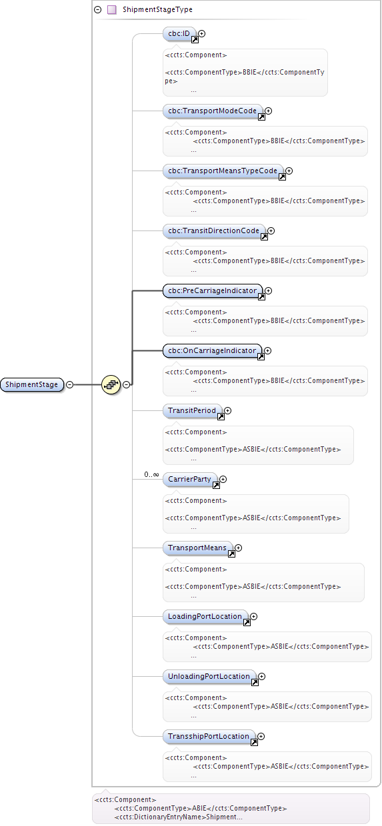Follow reference arrow on CarrierParty
This screenshot has width=382, height=826.
coord(216,486)
